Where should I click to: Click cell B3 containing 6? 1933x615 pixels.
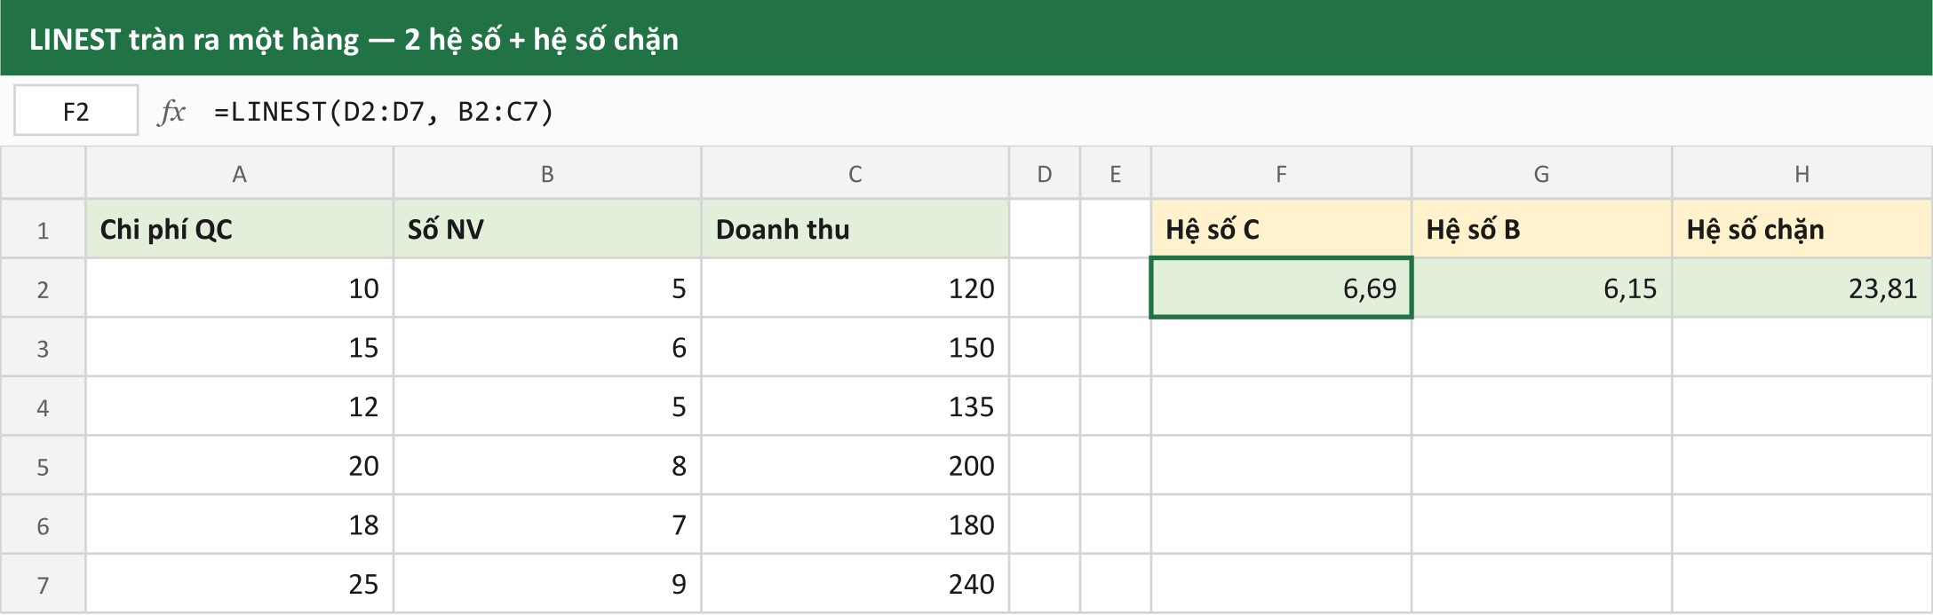pos(547,347)
